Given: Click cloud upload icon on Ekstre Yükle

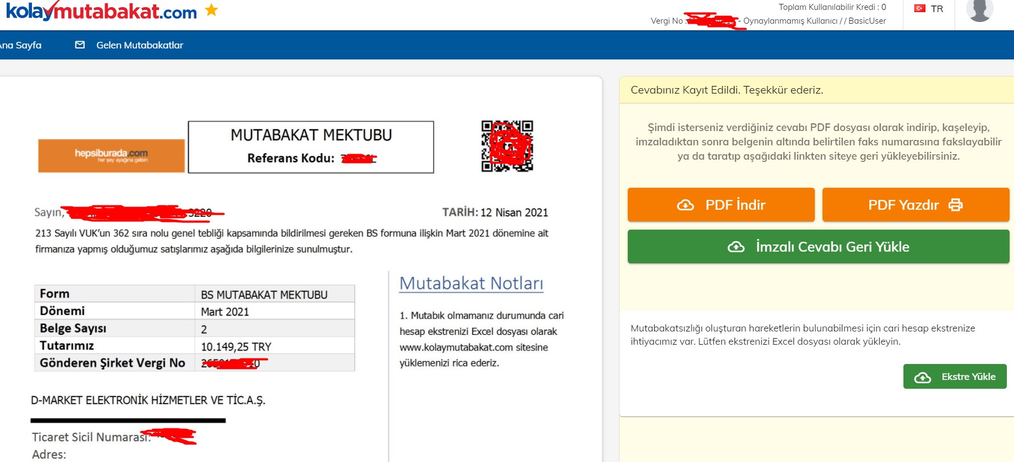Looking at the screenshot, I should pos(923,377).
